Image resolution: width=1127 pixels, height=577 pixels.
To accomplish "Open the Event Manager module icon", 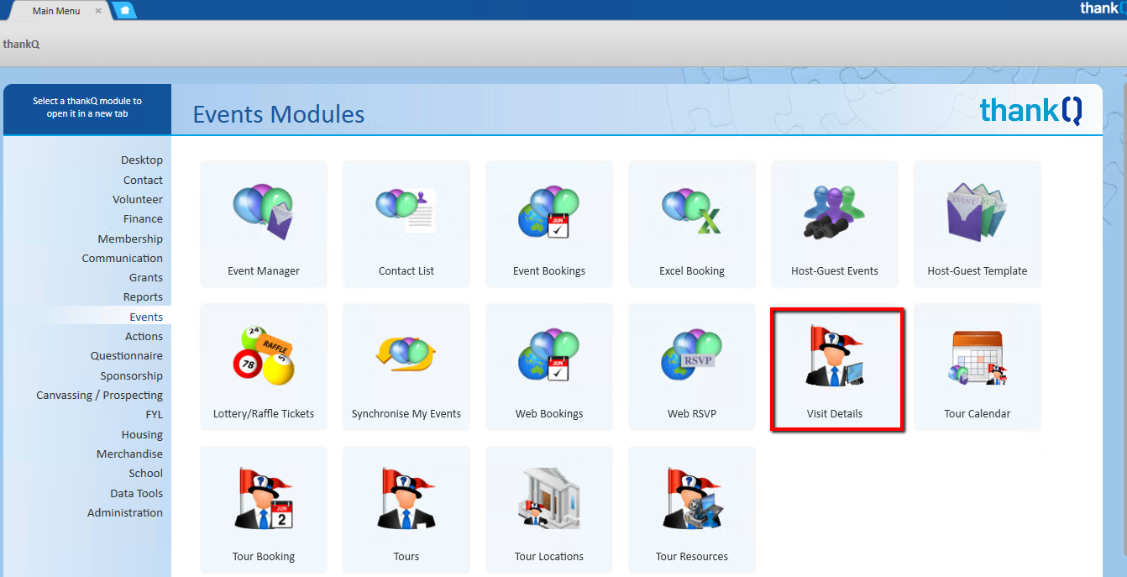I will 264,215.
